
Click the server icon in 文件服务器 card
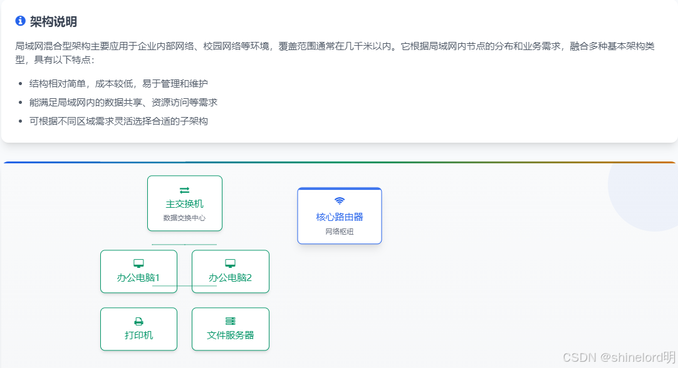(x=231, y=321)
